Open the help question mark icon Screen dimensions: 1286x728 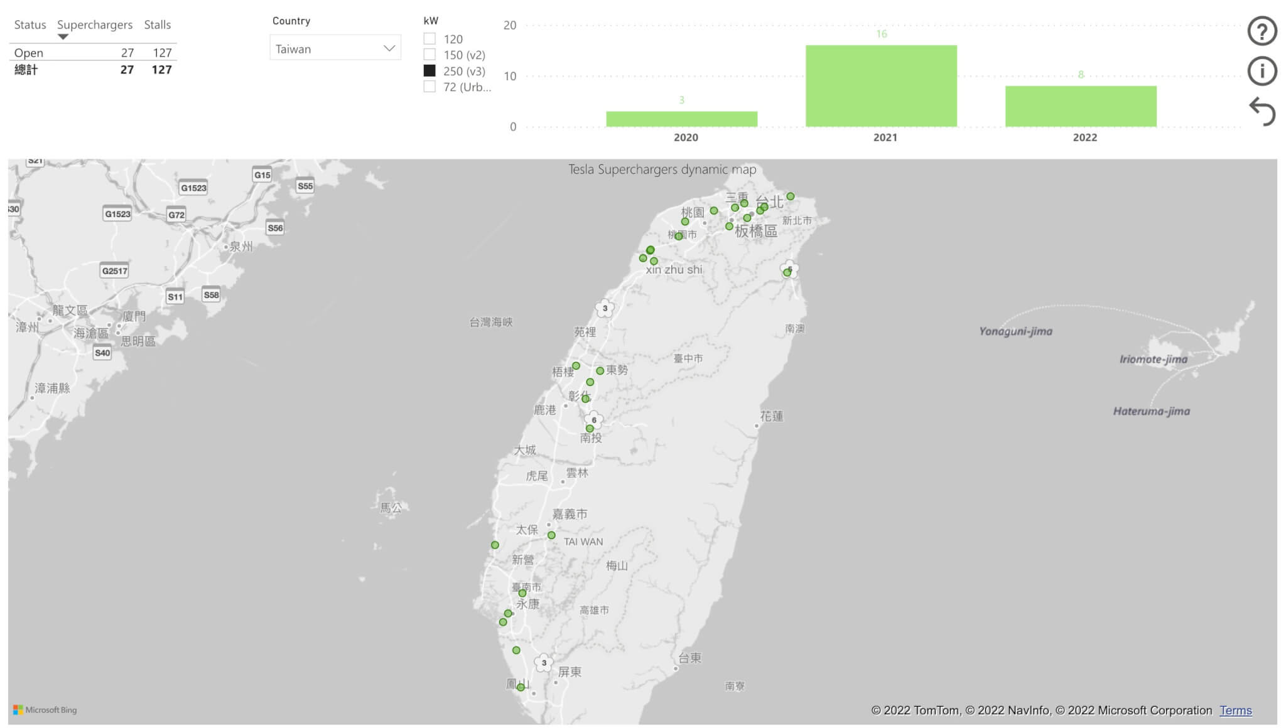click(1262, 31)
